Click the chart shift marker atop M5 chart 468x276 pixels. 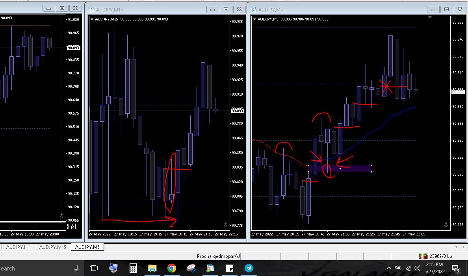(430, 17)
